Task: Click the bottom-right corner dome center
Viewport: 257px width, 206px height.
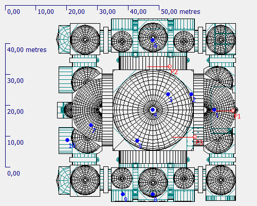Action: tap(221, 180)
